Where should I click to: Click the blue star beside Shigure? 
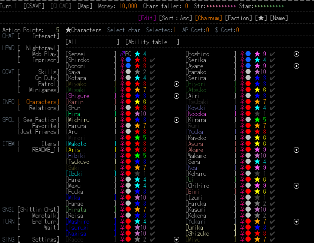click(x=137, y=96)
